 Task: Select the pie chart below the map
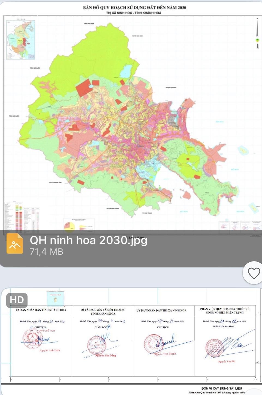pos(70,226)
